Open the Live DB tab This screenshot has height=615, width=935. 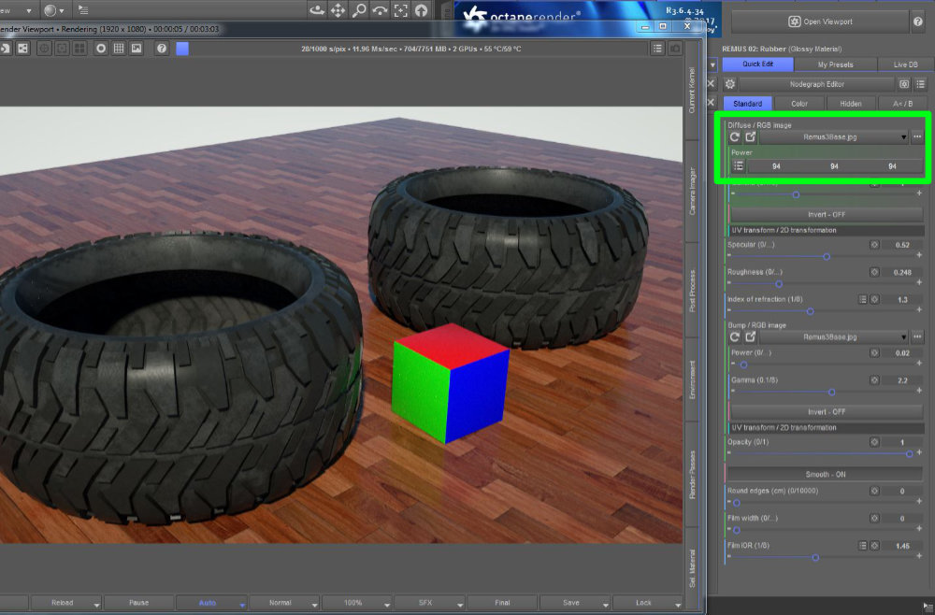coord(905,64)
